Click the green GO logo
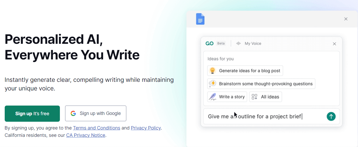This screenshot has width=358, height=147. (209, 44)
